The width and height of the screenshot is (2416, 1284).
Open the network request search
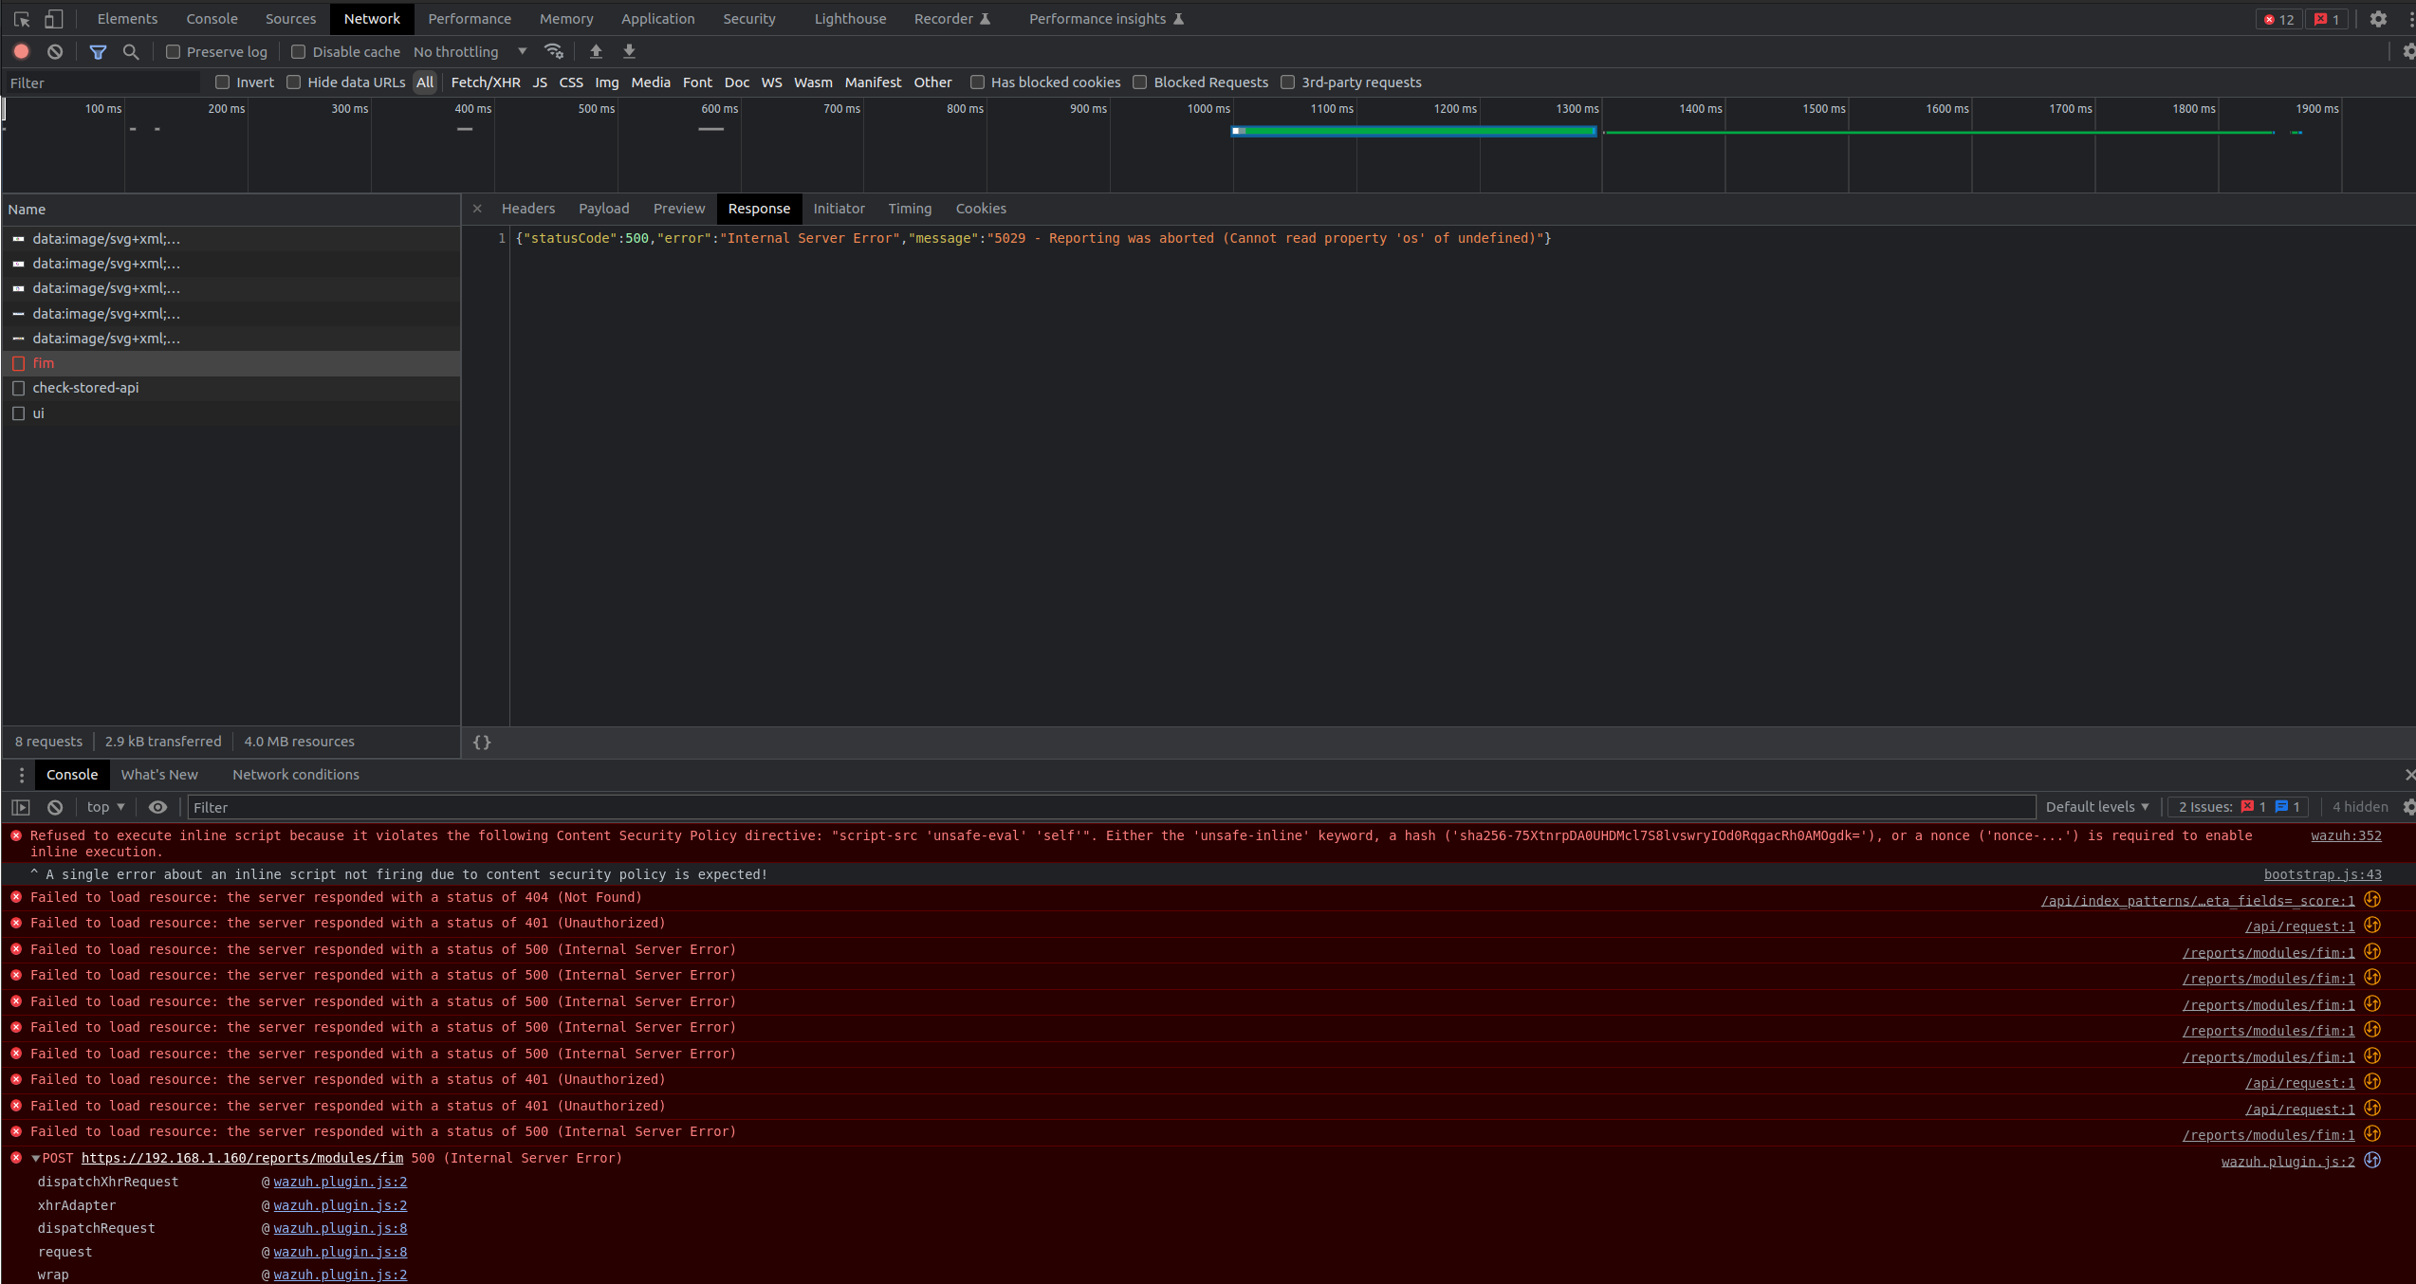pyautogui.click(x=131, y=52)
